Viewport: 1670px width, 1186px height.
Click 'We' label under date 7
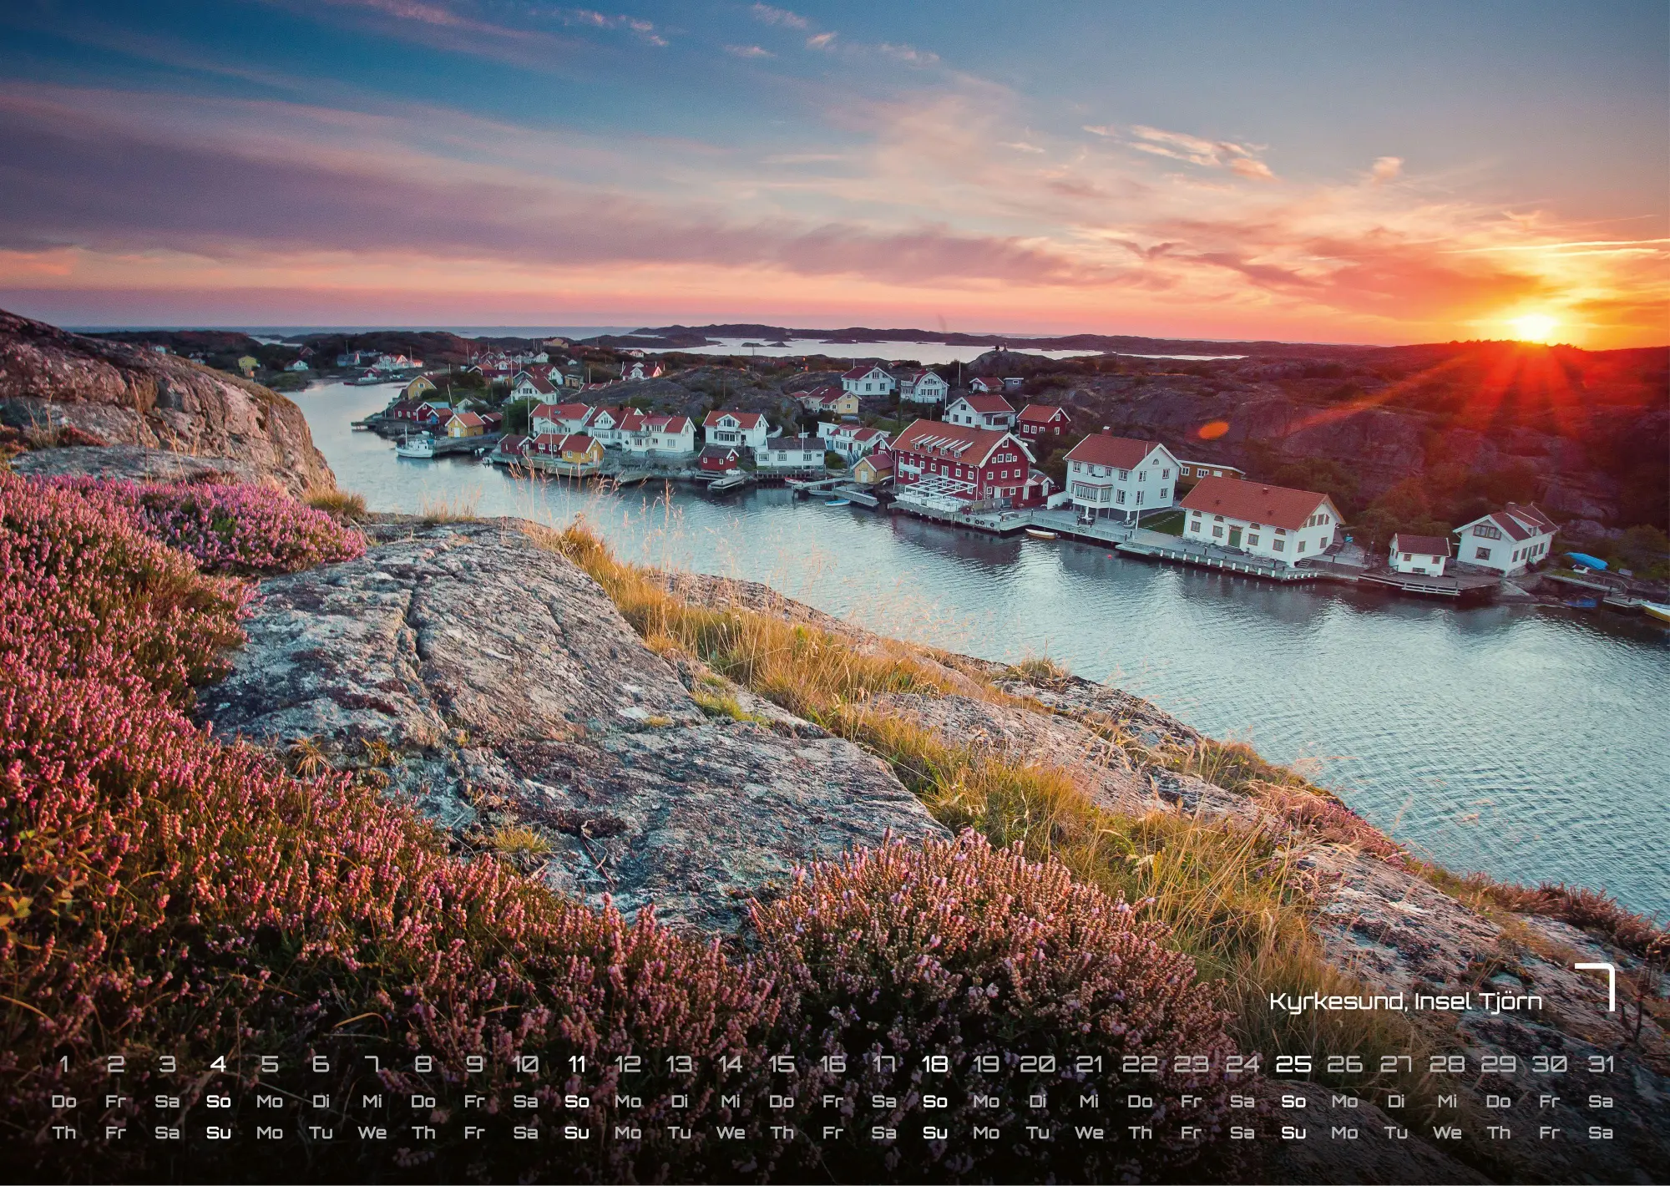pos(372,1133)
